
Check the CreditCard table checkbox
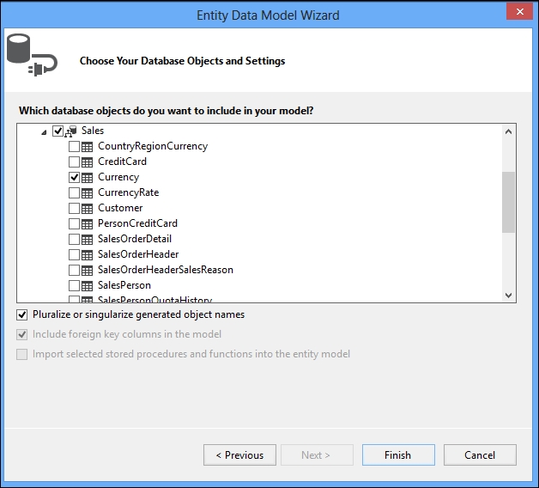pyautogui.click(x=74, y=162)
